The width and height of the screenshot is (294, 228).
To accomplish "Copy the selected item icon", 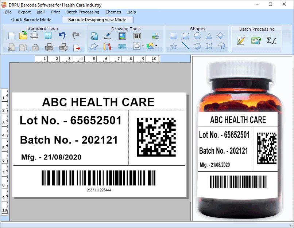I will [23, 47].
